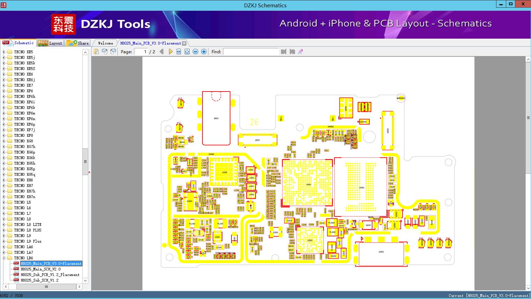Click the page number input field
This screenshot has width=531, height=299.
(141, 52)
